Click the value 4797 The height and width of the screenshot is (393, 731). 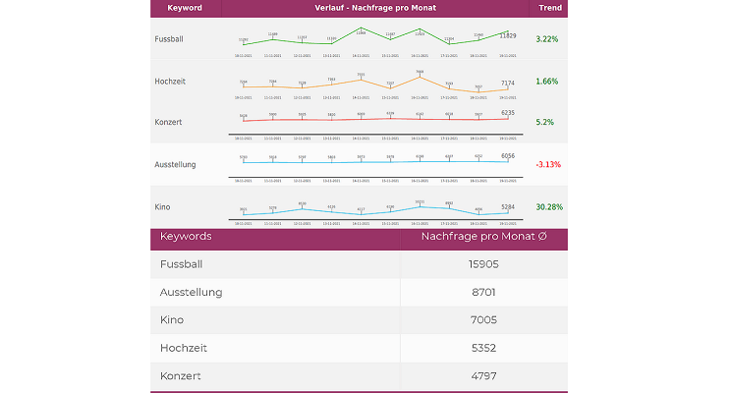483,376
